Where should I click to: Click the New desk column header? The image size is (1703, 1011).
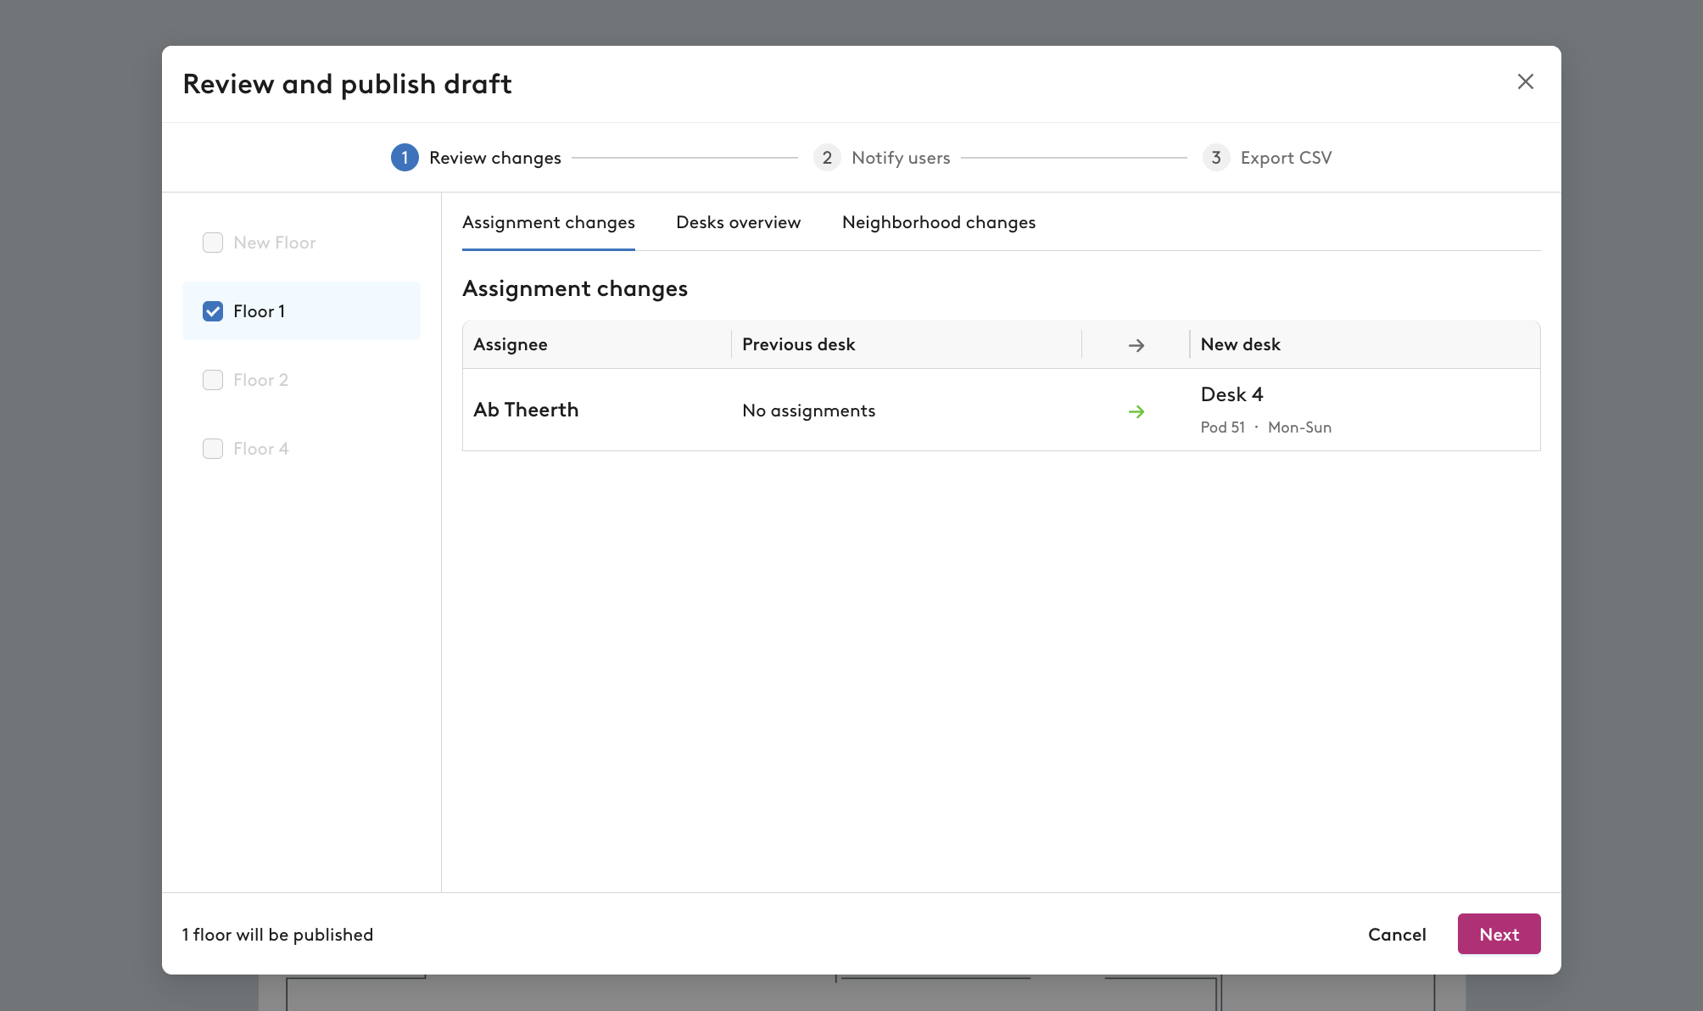1240,344
